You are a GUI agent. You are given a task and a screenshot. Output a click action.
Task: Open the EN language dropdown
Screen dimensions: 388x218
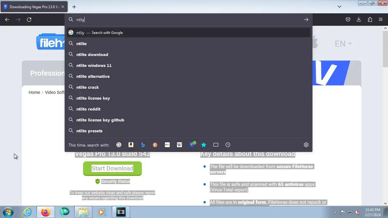(343, 44)
